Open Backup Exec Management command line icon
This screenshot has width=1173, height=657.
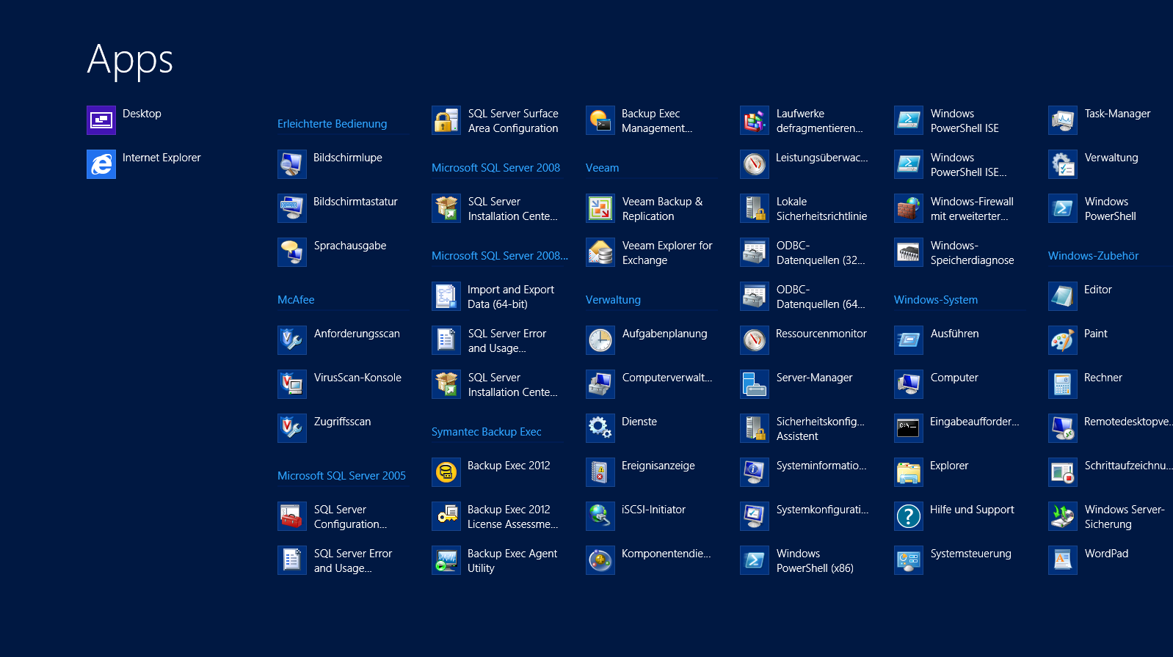(x=600, y=120)
